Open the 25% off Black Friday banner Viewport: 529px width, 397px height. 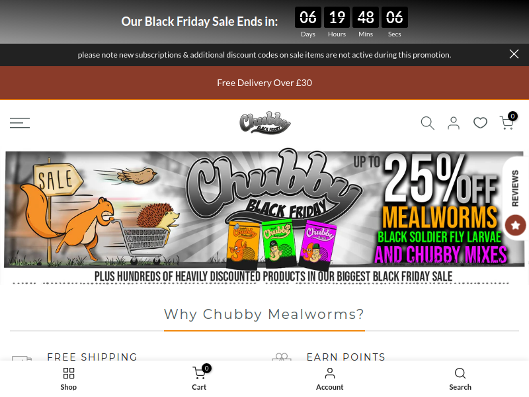pyautogui.click(x=264, y=216)
